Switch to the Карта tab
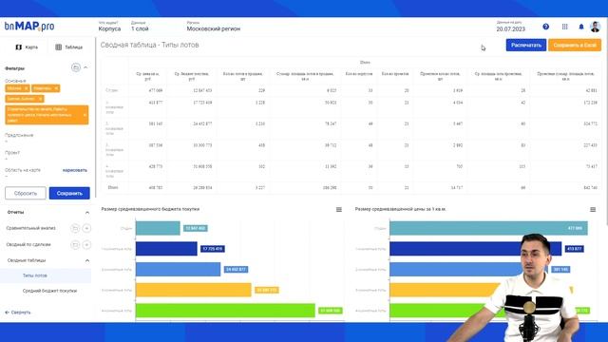The width and height of the screenshot is (608, 342). 27,47
